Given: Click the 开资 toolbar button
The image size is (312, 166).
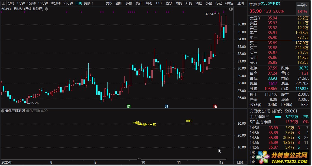Looking at the screenshot, I should click(x=189, y=3).
